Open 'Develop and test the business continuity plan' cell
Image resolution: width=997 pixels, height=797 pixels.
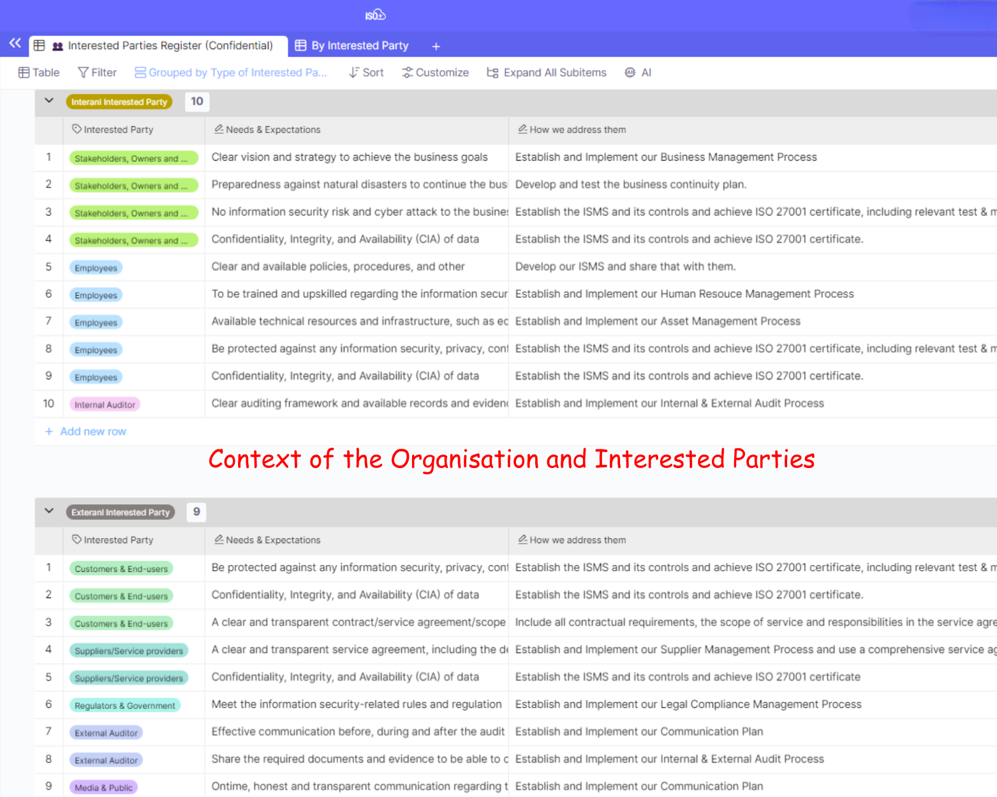[630, 184]
